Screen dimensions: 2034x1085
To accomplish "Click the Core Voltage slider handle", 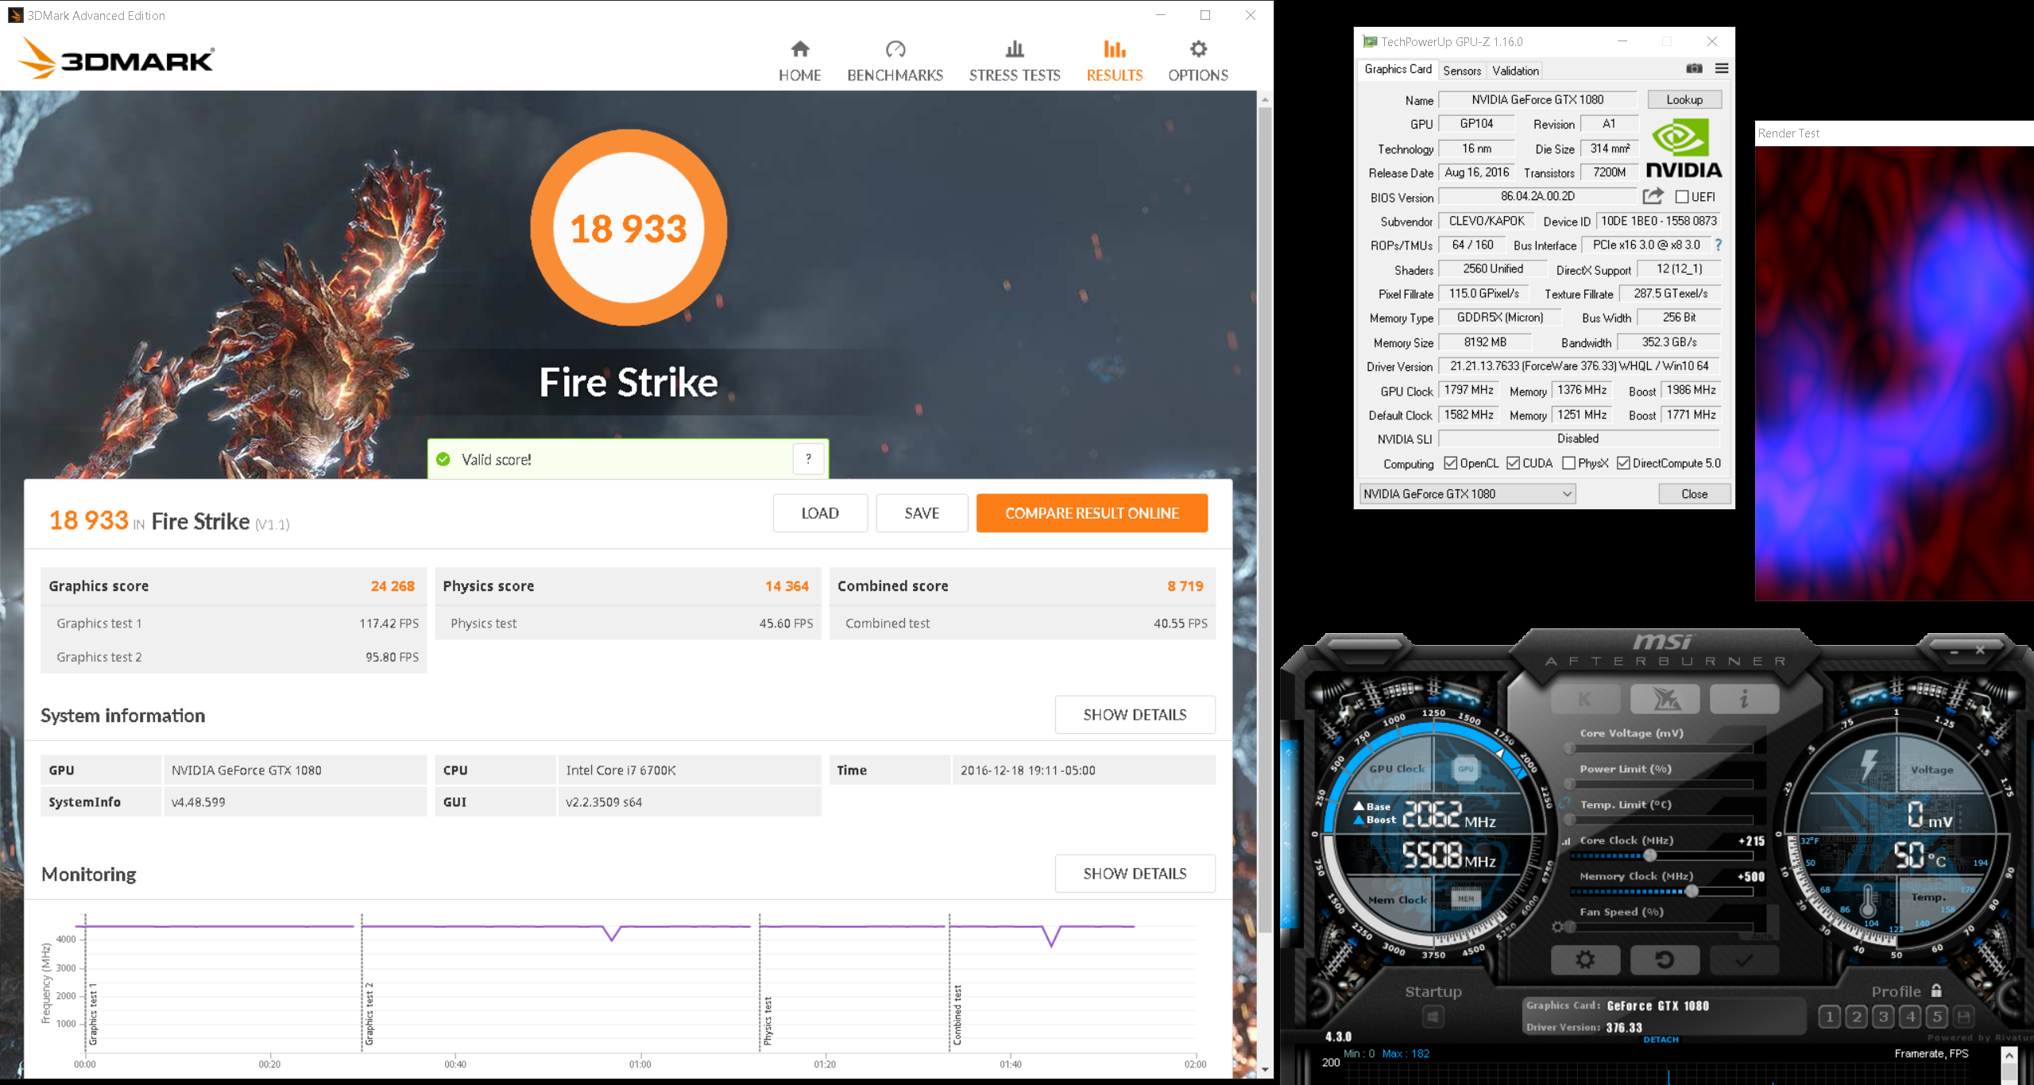I will tap(1569, 748).
